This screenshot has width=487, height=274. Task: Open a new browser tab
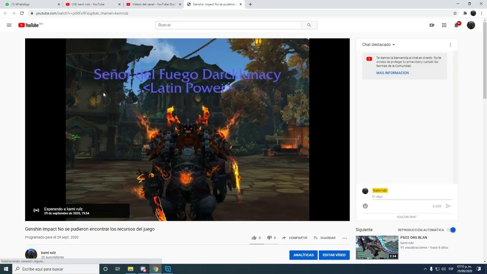(x=250, y=4)
